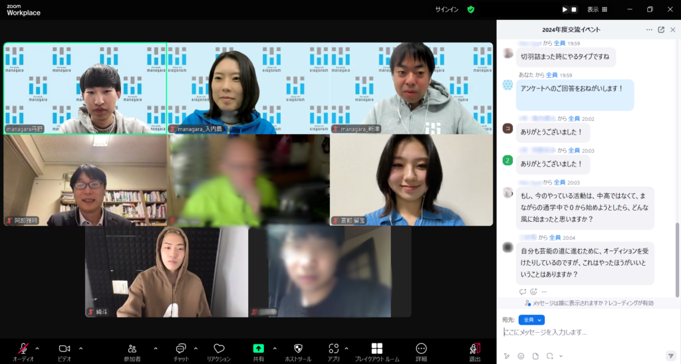This screenshot has height=364, width=681.
Task: Open ホストツール host tools shield
Action: coord(298,352)
